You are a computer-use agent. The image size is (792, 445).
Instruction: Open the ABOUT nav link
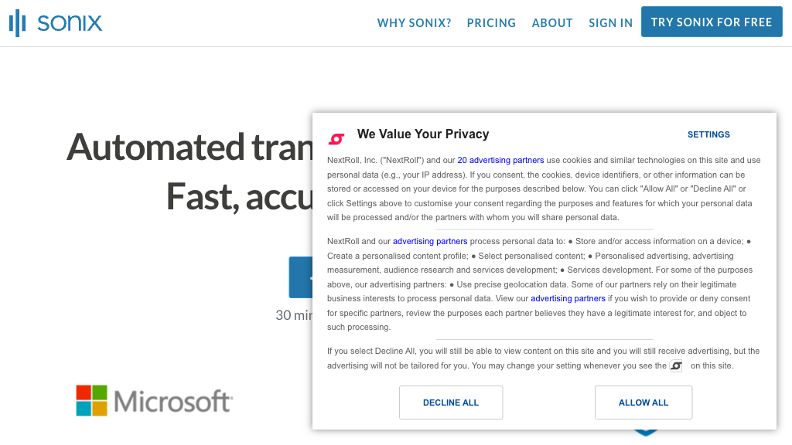(552, 22)
